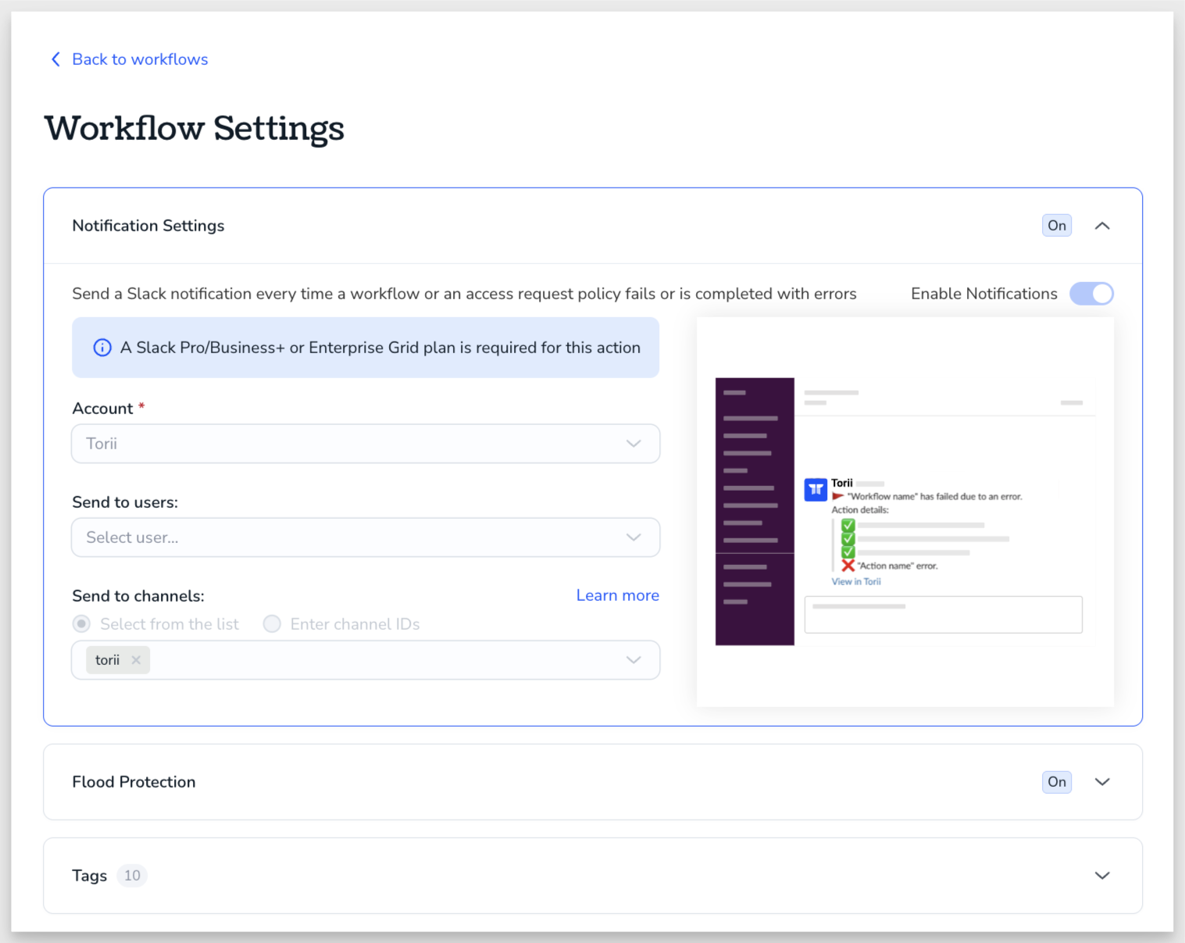Select the 'Enter channel IDs' radio
The width and height of the screenshot is (1185, 943).
pos(272,624)
